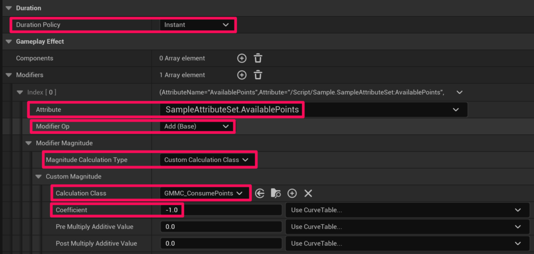Remove all Components array elements
The image size is (534, 254).
point(258,58)
